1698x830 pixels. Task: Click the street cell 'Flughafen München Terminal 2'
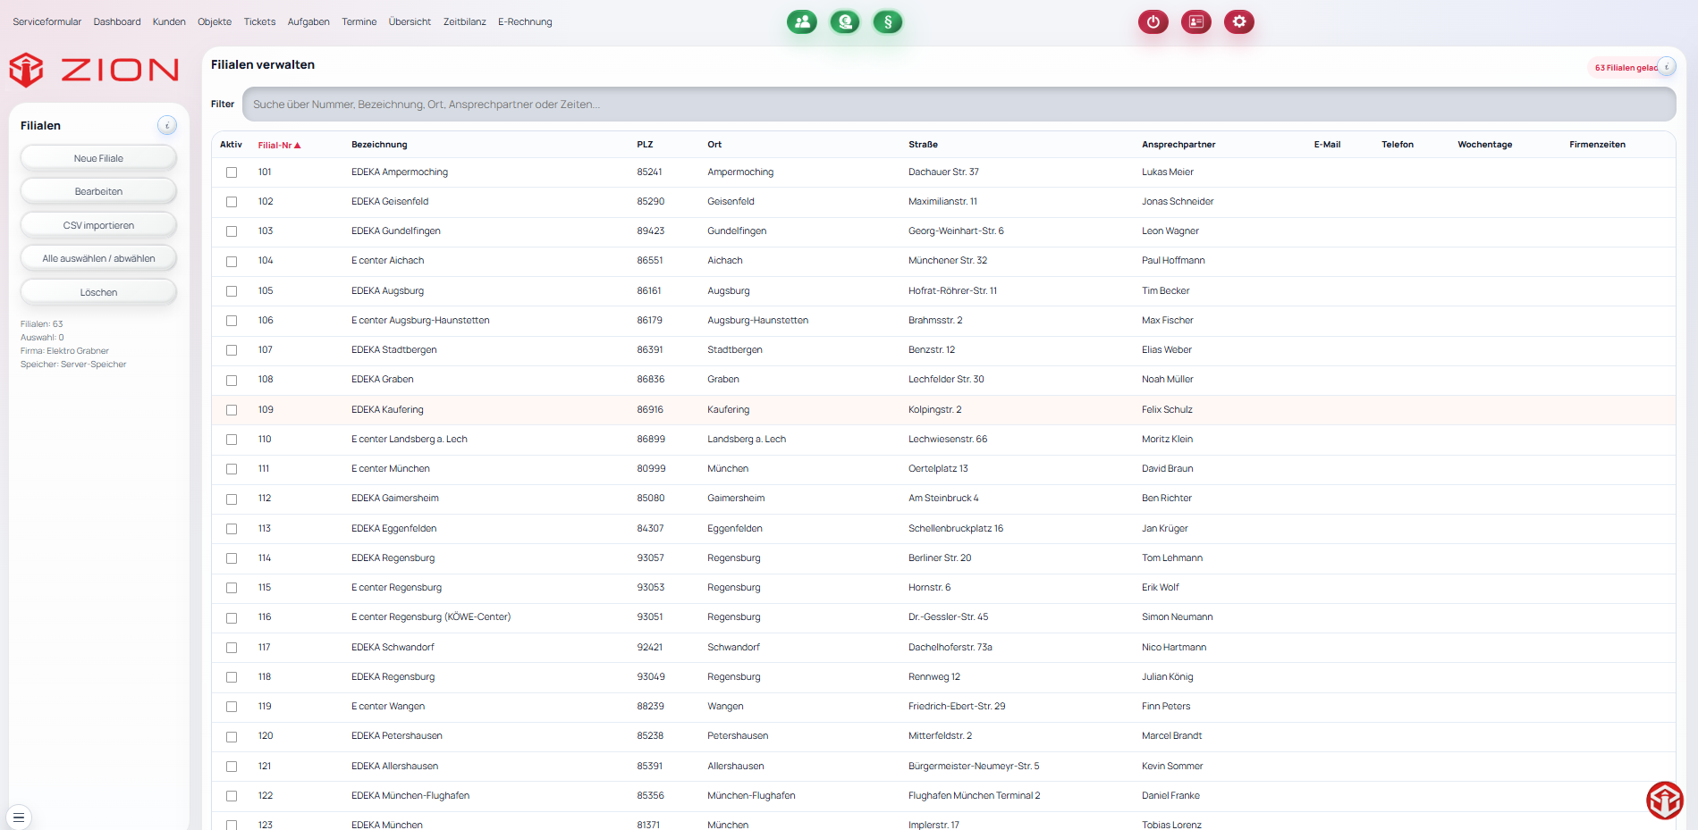(x=974, y=796)
